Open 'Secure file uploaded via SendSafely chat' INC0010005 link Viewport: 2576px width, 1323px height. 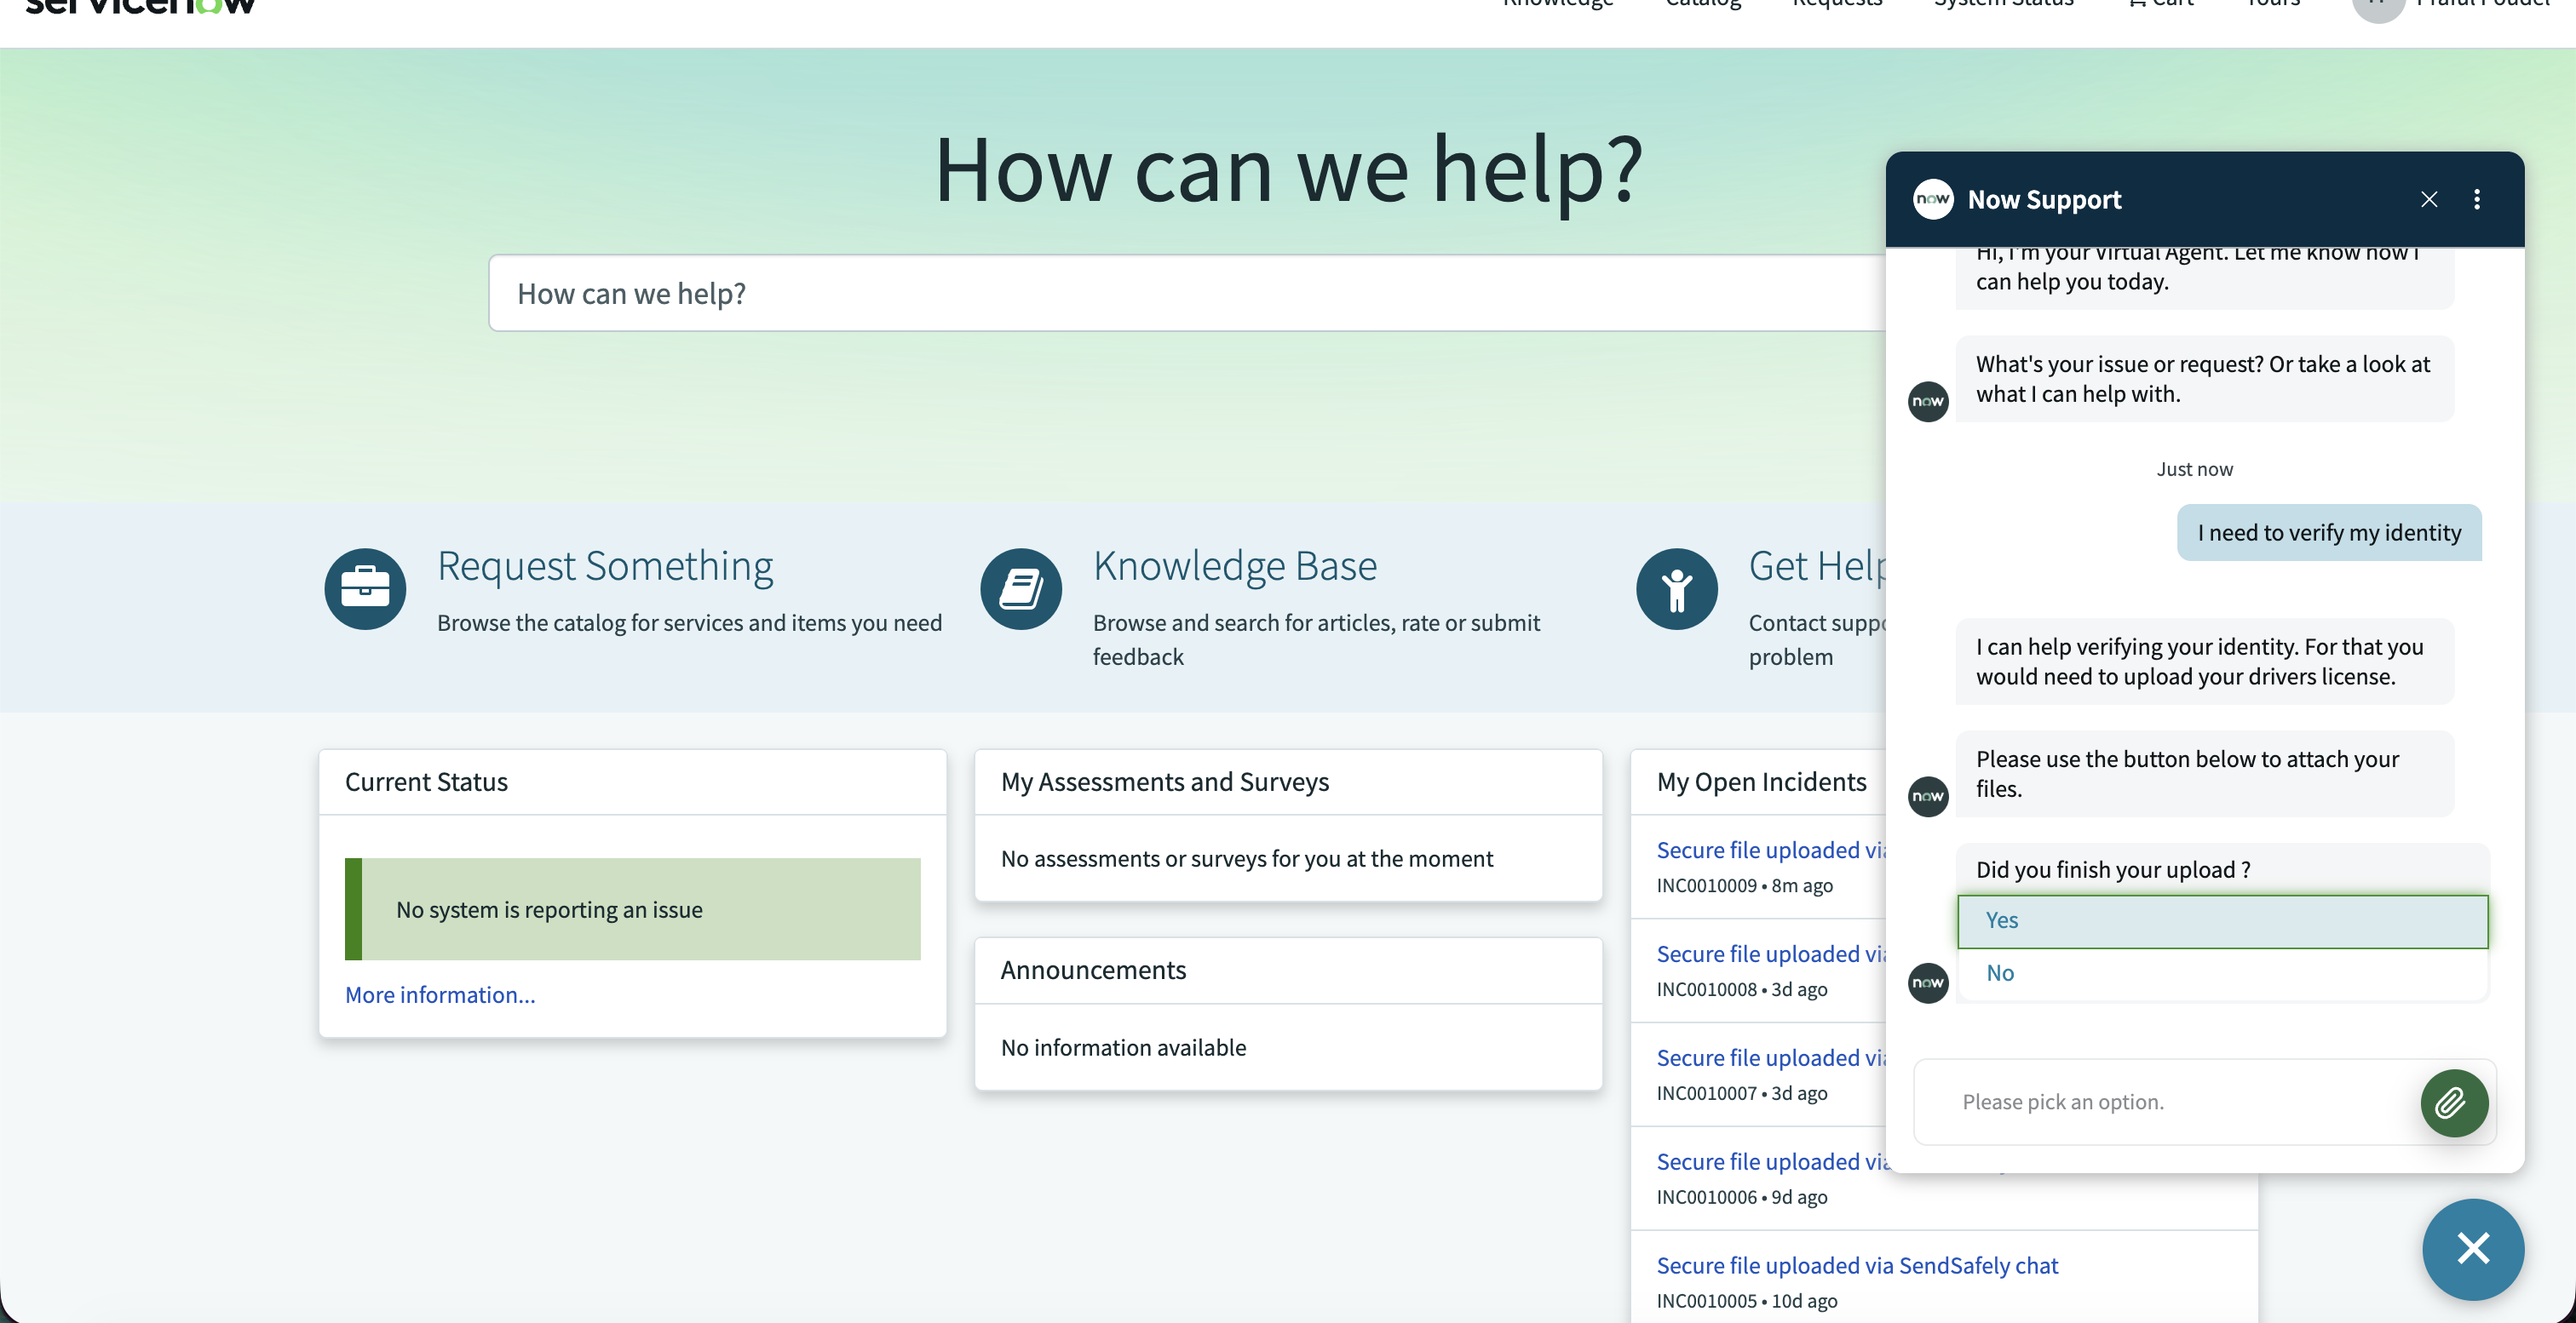[x=1857, y=1265]
